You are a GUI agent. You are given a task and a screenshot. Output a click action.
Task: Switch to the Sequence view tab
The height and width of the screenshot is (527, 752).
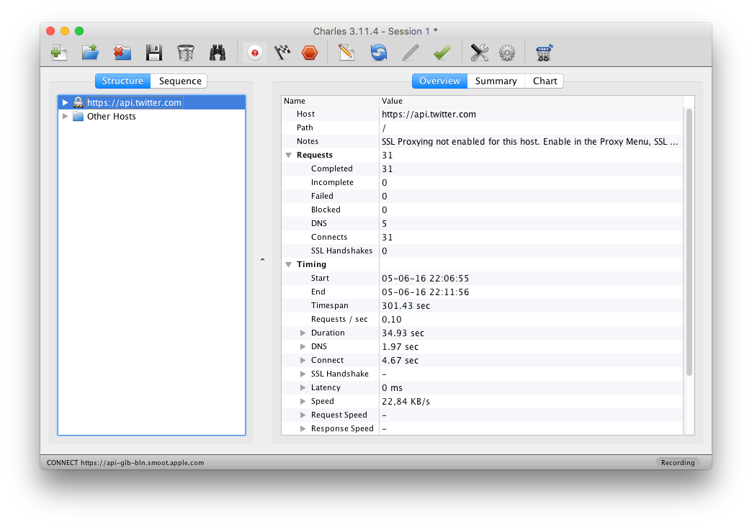coord(180,81)
